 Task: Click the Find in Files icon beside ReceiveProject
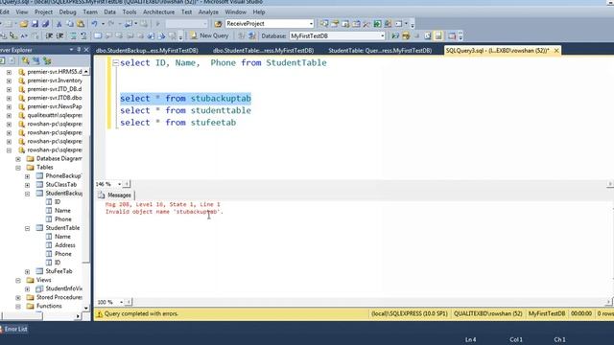pos(218,24)
